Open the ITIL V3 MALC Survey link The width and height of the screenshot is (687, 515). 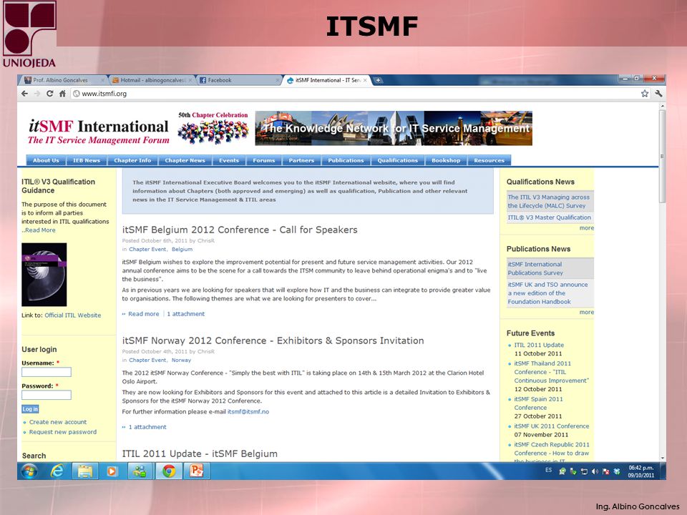tap(549, 202)
